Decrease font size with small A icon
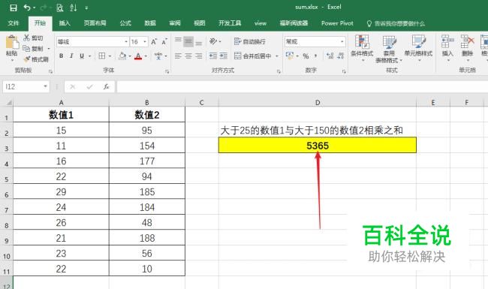 (164, 42)
